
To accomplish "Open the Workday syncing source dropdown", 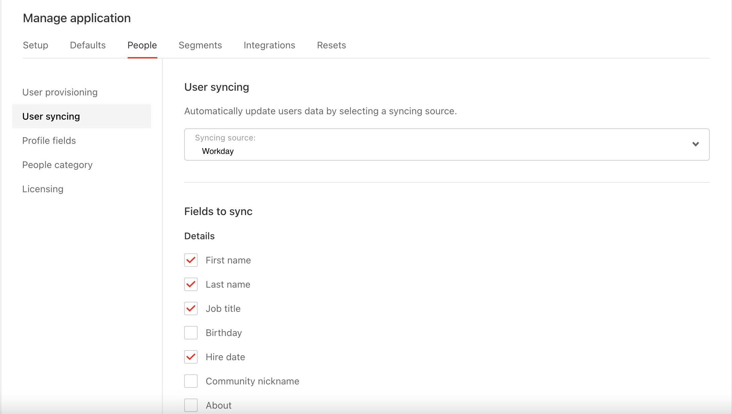I will click(x=446, y=144).
